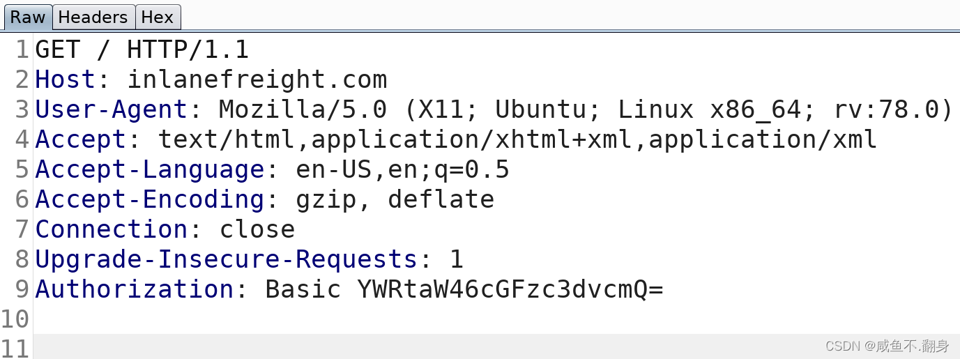Click the empty line 11
The height and width of the screenshot is (359, 960).
[418, 347]
